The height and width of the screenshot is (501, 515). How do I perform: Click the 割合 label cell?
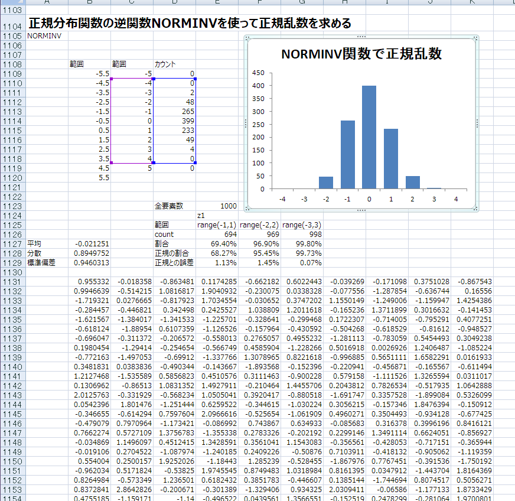click(174, 244)
